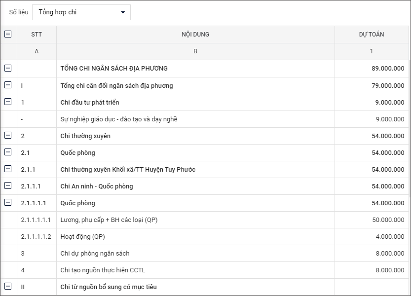Collapse row I Tổng chi cân đối ngân sách
Viewport: 411px width, 296px height.
click(x=8, y=85)
